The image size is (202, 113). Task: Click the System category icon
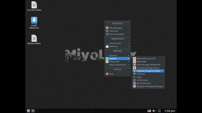coord(107,59)
